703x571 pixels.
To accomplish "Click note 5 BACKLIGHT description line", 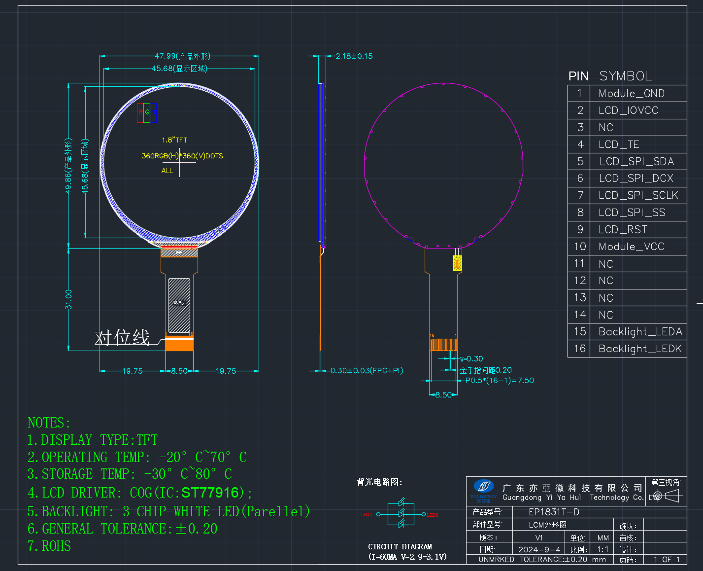I will pyautogui.click(x=168, y=511).
